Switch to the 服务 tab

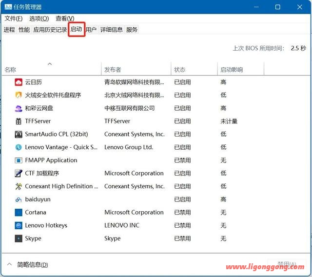pyautogui.click(x=132, y=30)
